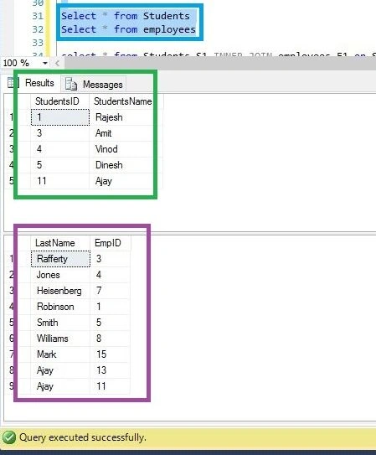Click the green success check icon
This screenshot has width=376, height=455.
(8, 437)
